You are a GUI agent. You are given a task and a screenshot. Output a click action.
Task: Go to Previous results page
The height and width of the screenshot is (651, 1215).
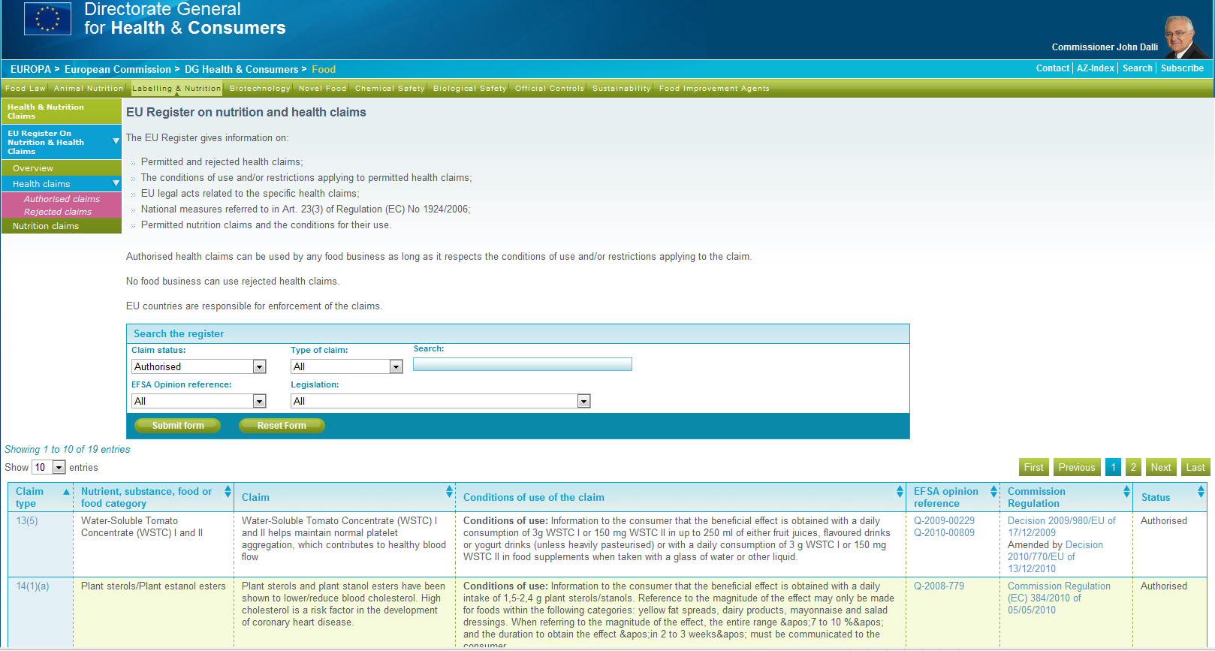[1077, 467]
